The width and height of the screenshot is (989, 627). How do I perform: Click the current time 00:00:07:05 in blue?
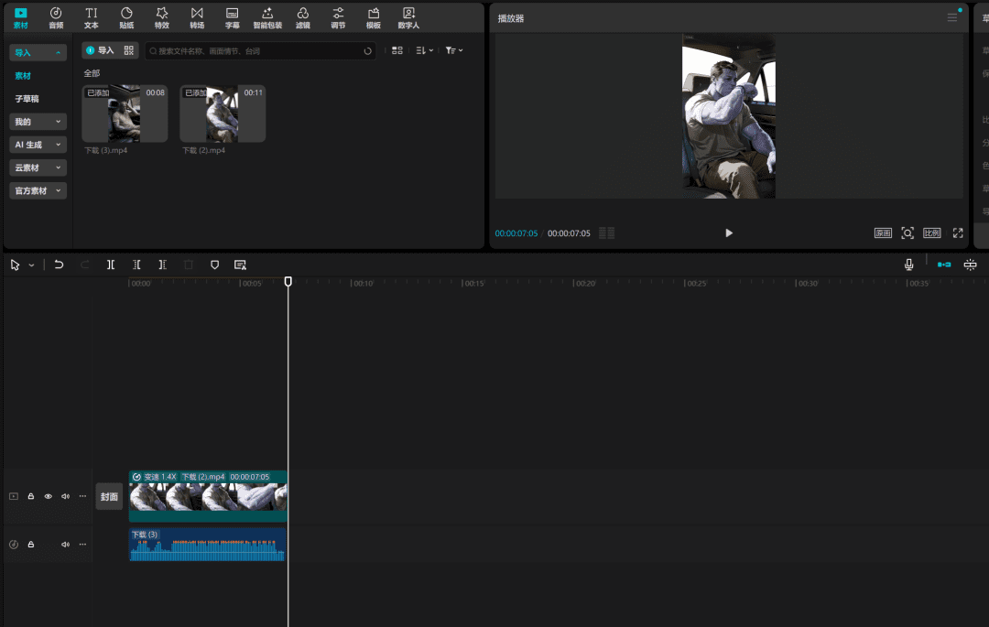[x=516, y=233]
